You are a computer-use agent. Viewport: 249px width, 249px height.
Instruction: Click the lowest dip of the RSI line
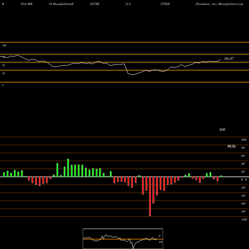pos(132,75)
